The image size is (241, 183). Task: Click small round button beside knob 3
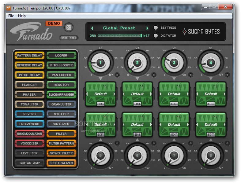click(x=190, y=75)
